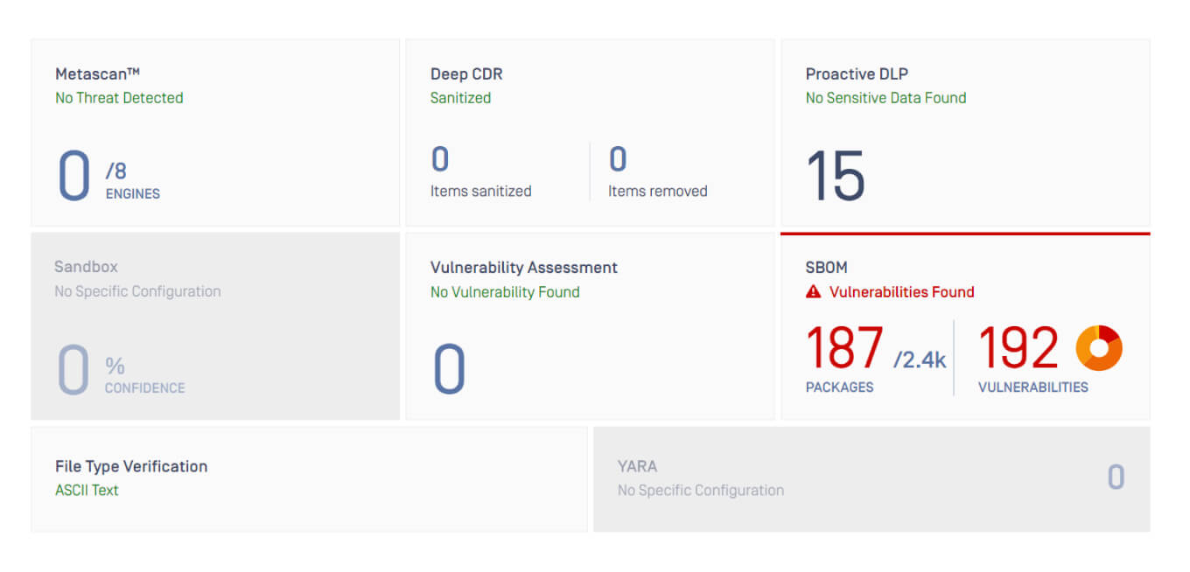
Task: Open the Vulnerability Assessment card
Action: [590, 326]
